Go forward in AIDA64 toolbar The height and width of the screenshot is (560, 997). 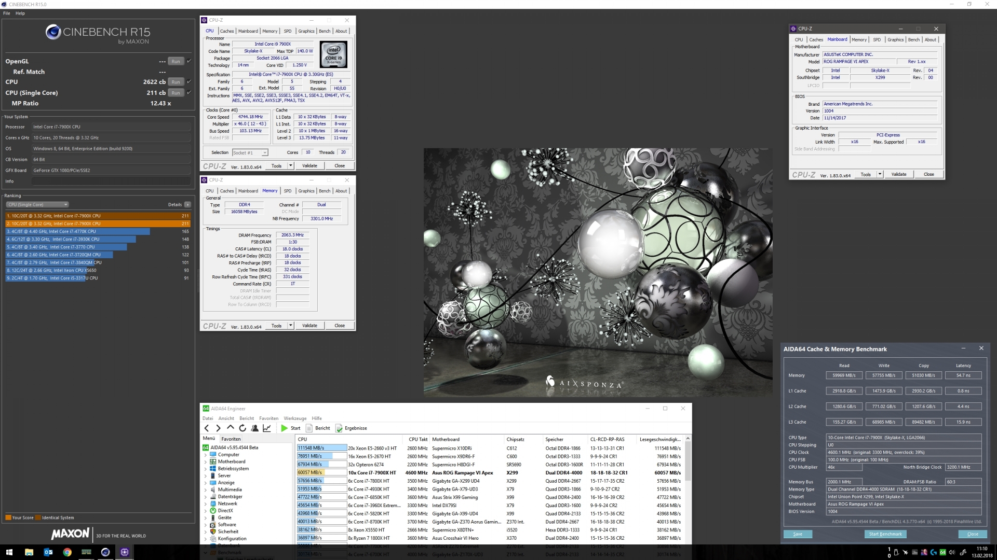pyautogui.click(x=218, y=428)
